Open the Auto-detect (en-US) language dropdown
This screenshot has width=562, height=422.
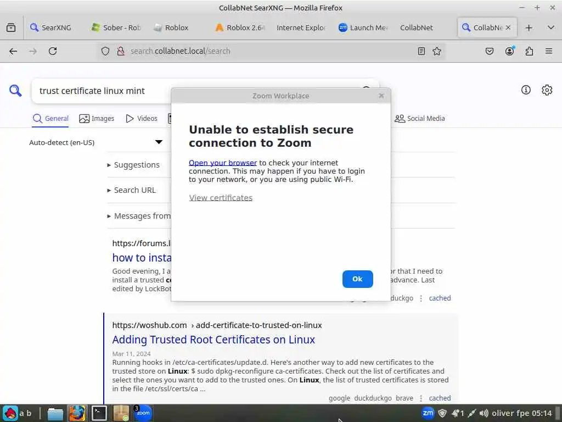[x=95, y=142]
